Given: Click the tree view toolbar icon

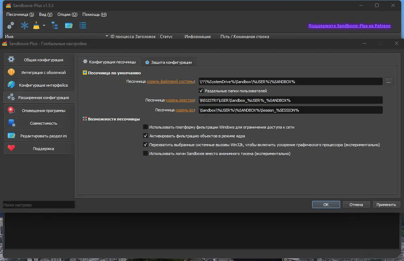Looking at the screenshot, I should pyautogui.click(x=55, y=25).
